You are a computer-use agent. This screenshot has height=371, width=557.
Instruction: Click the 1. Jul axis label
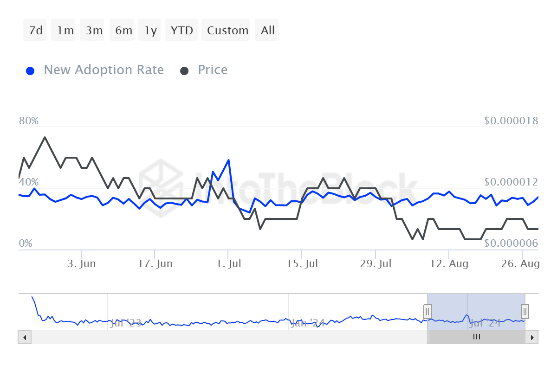pyautogui.click(x=228, y=264)
